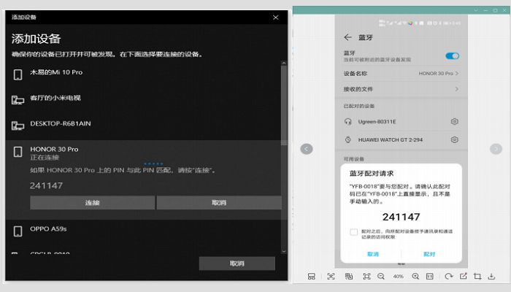This screenshot has width=511, height=292.
Task: Tap 取消 in the Bluetooth pairing request
Action: (x=373, y=254)
